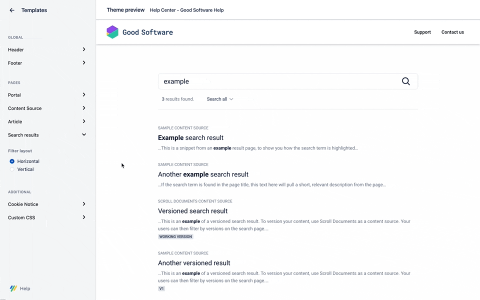Screen dimensions: 480x300
Task: Click the Good Software hexagon logo
Action: [x=112, y=32]
